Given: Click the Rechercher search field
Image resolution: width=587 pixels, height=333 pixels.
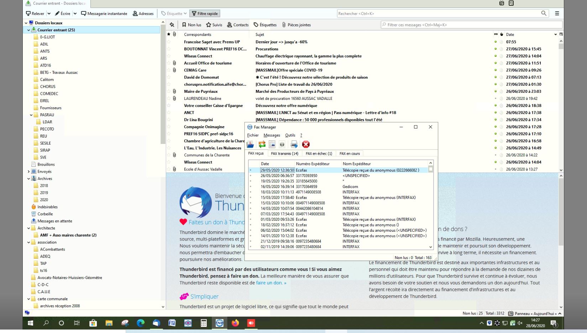Looking at the screenshot, I should click(438, 14).
